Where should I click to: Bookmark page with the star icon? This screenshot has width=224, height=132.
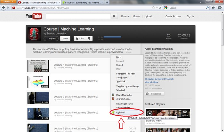[153, 8]
